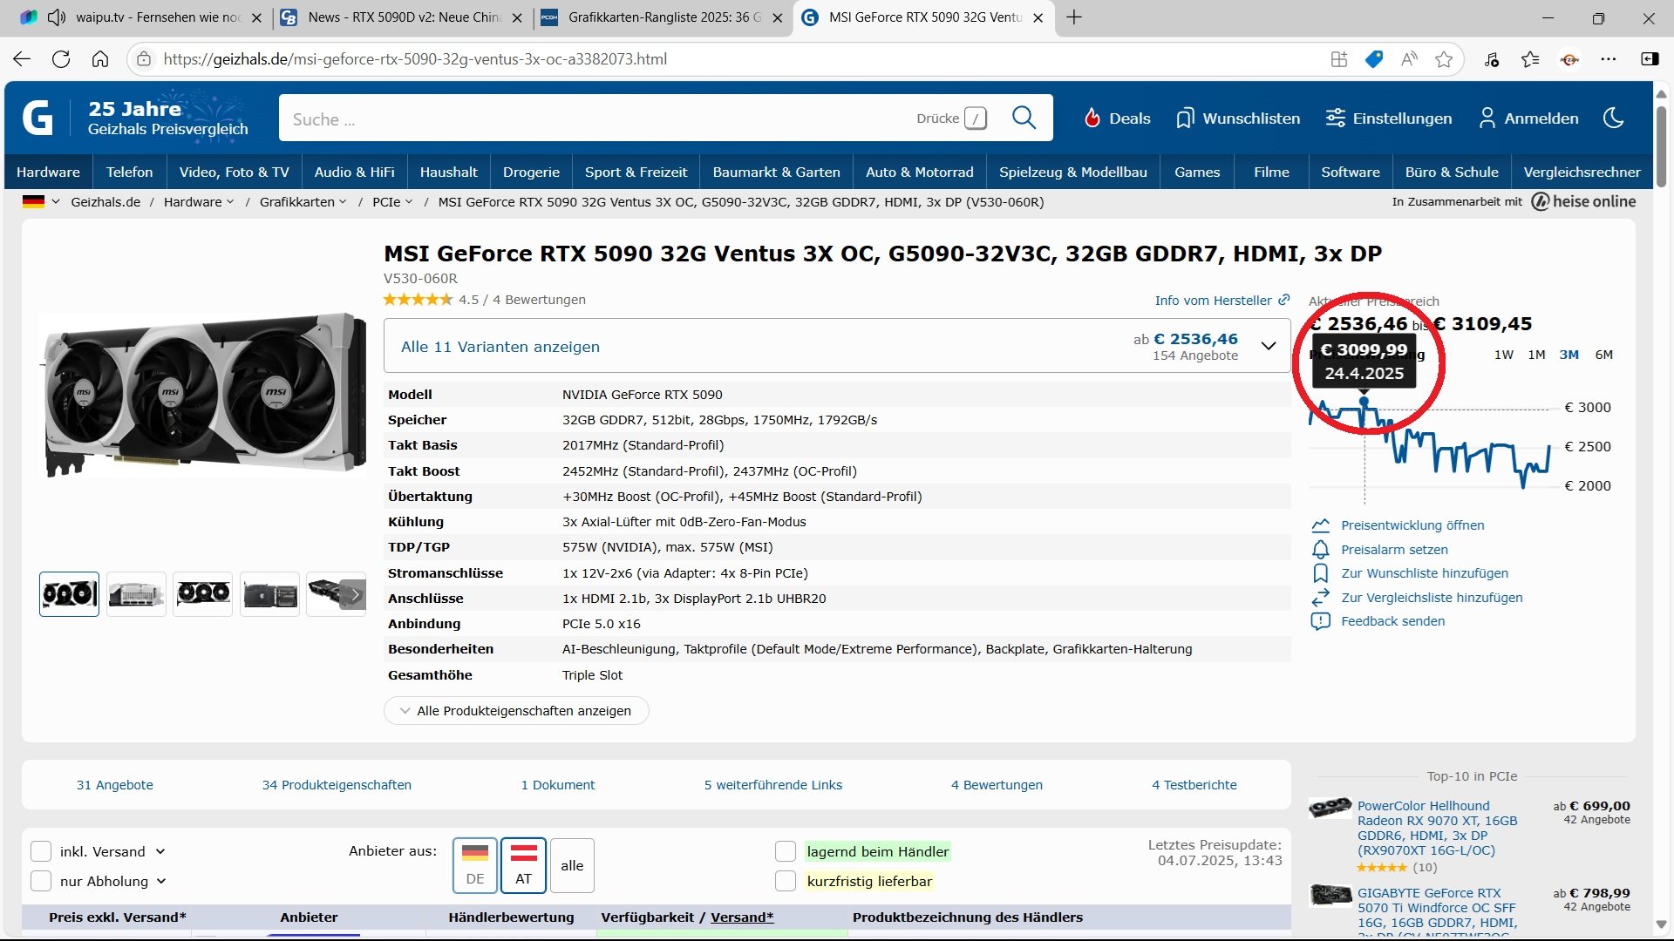This screenshot has height=941, width=1674.
Task: Open the Hardware category menu
Action: tap(48, 173)
